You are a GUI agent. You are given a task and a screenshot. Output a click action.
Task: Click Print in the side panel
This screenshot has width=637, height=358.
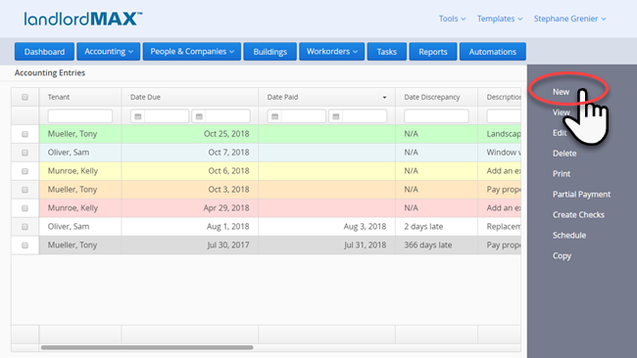point(562,173)
